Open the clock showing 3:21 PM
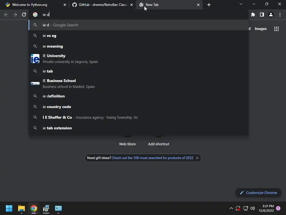Viewport: 286px width, 215px height. (x=266, y=208)
